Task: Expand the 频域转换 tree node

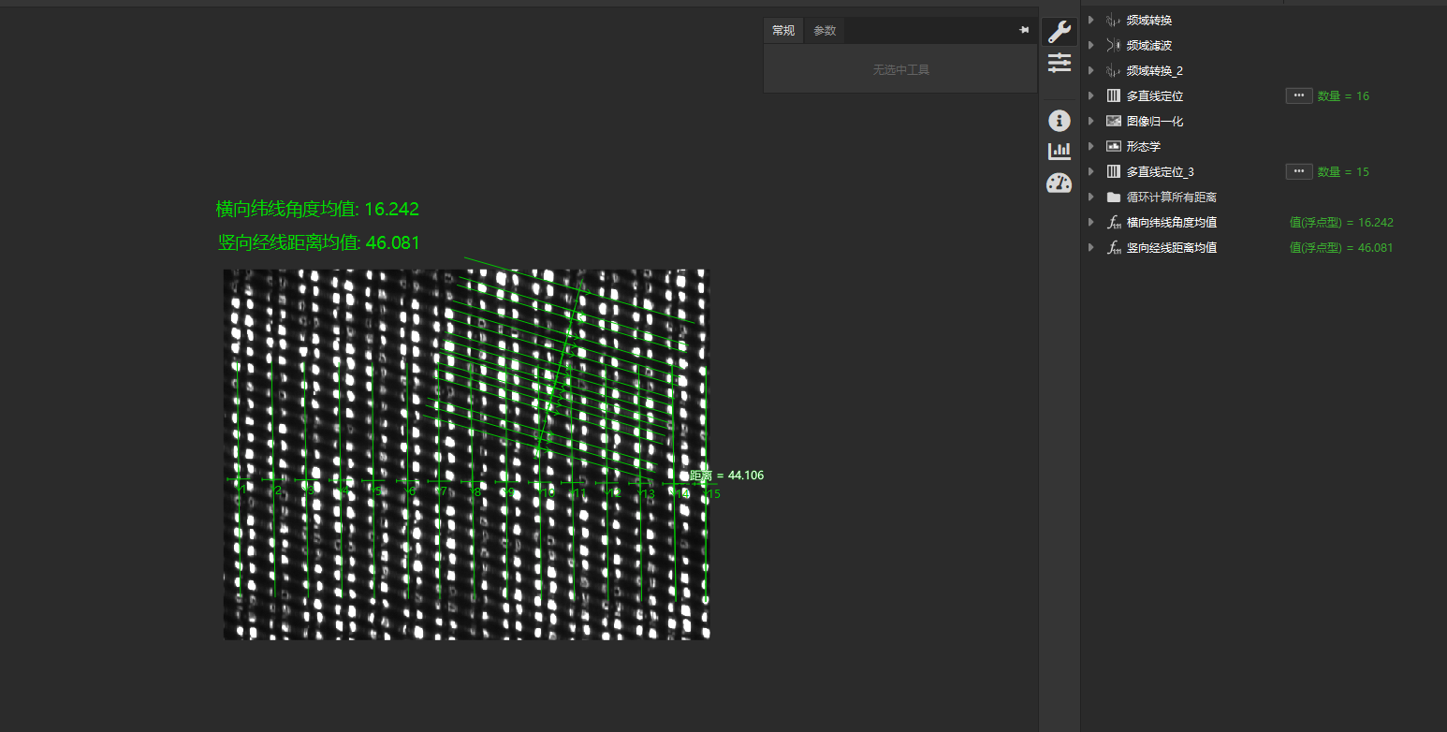Action: [1090, 20]
